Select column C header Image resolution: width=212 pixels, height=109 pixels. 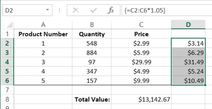tap(141, 25)
